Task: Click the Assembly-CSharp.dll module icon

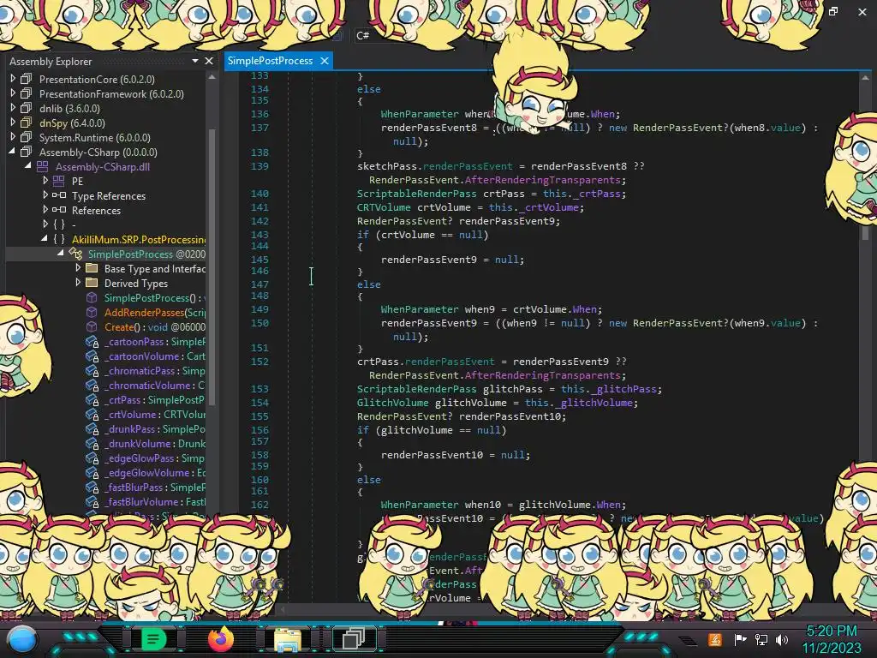Action: click(x=43, y=166)
